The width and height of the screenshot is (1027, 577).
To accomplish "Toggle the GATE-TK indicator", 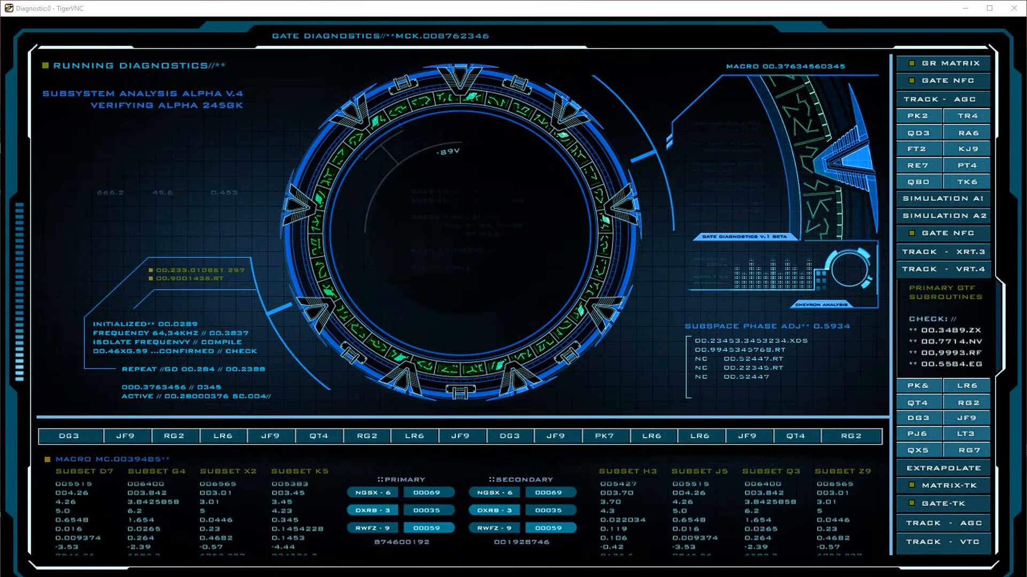I will (x=912, y=503).
